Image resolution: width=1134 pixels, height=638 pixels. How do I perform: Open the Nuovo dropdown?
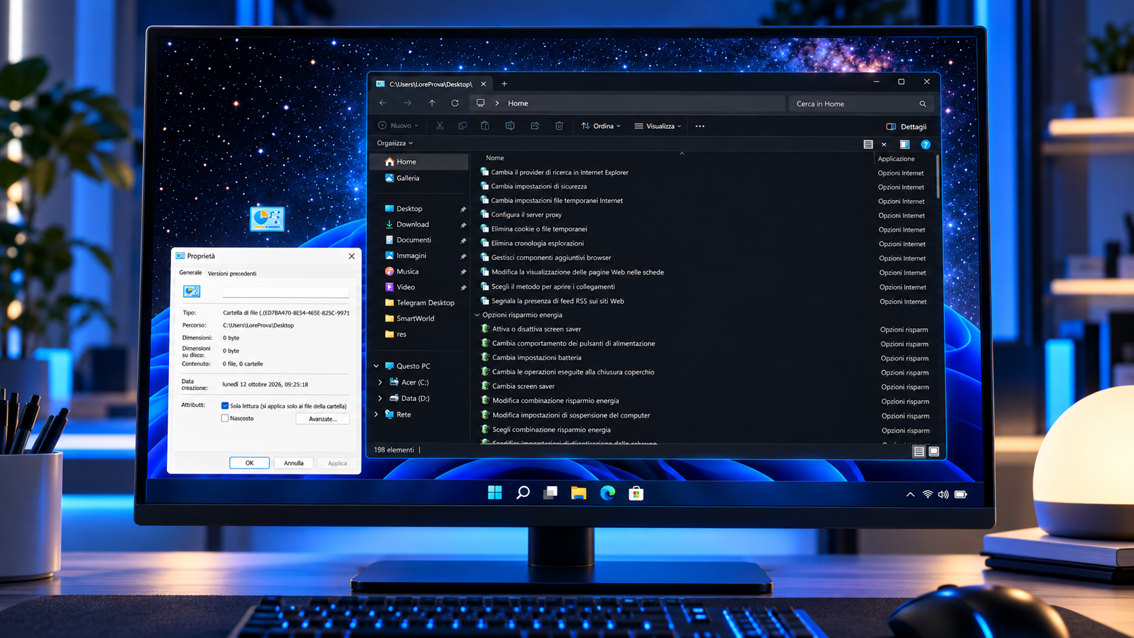click(x=398, y=125)
